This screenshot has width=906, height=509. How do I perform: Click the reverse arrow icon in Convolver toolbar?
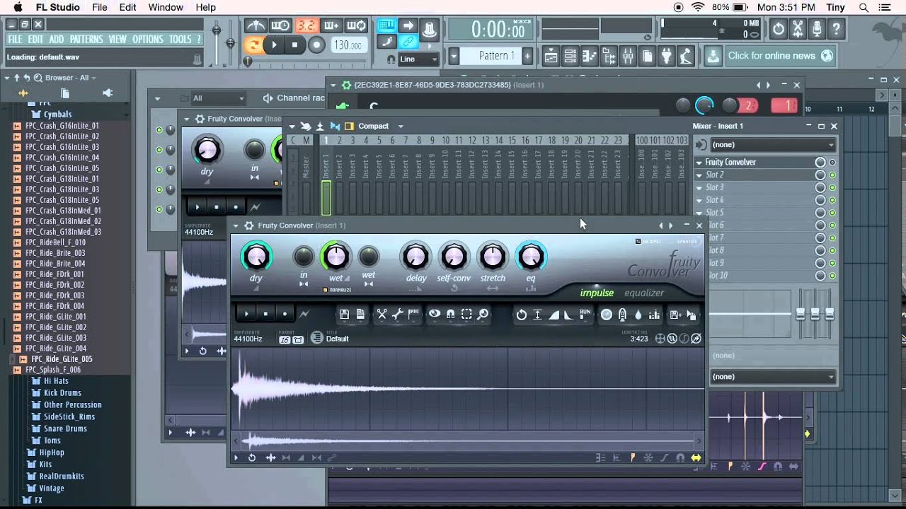pyautogui.click(x=522, y=315)
